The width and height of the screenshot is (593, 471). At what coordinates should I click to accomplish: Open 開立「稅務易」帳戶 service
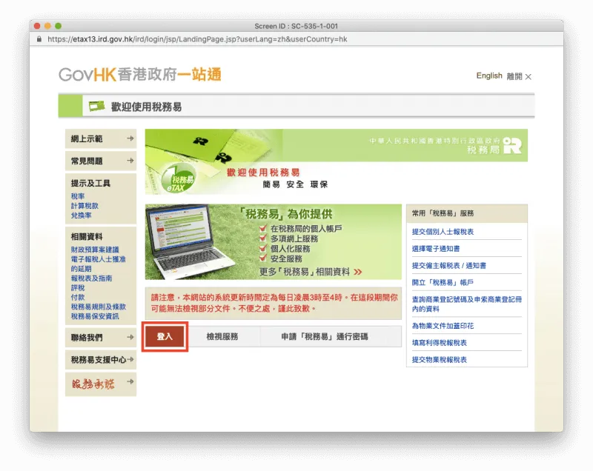click(x=443, y=282)
